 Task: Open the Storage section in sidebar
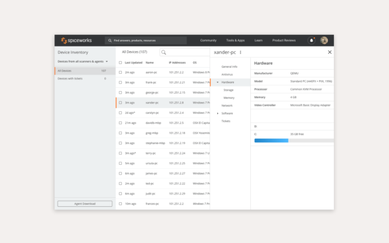[228, 90]
